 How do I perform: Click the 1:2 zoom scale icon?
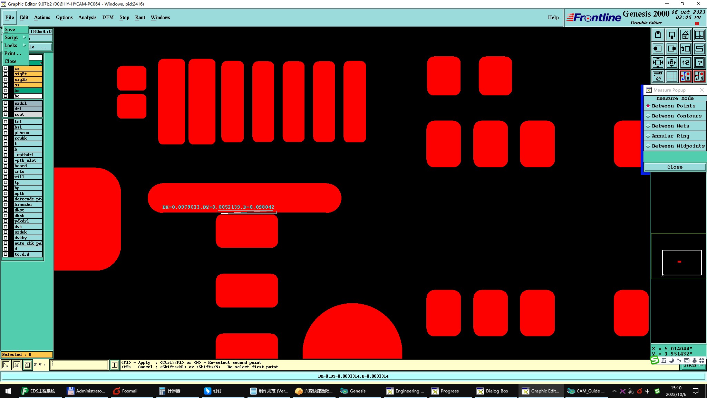pos(685,63)
